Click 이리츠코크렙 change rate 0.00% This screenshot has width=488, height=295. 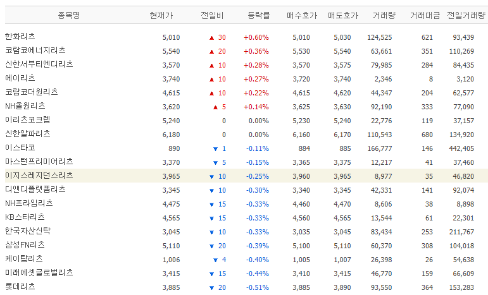[x=259, y=121]
